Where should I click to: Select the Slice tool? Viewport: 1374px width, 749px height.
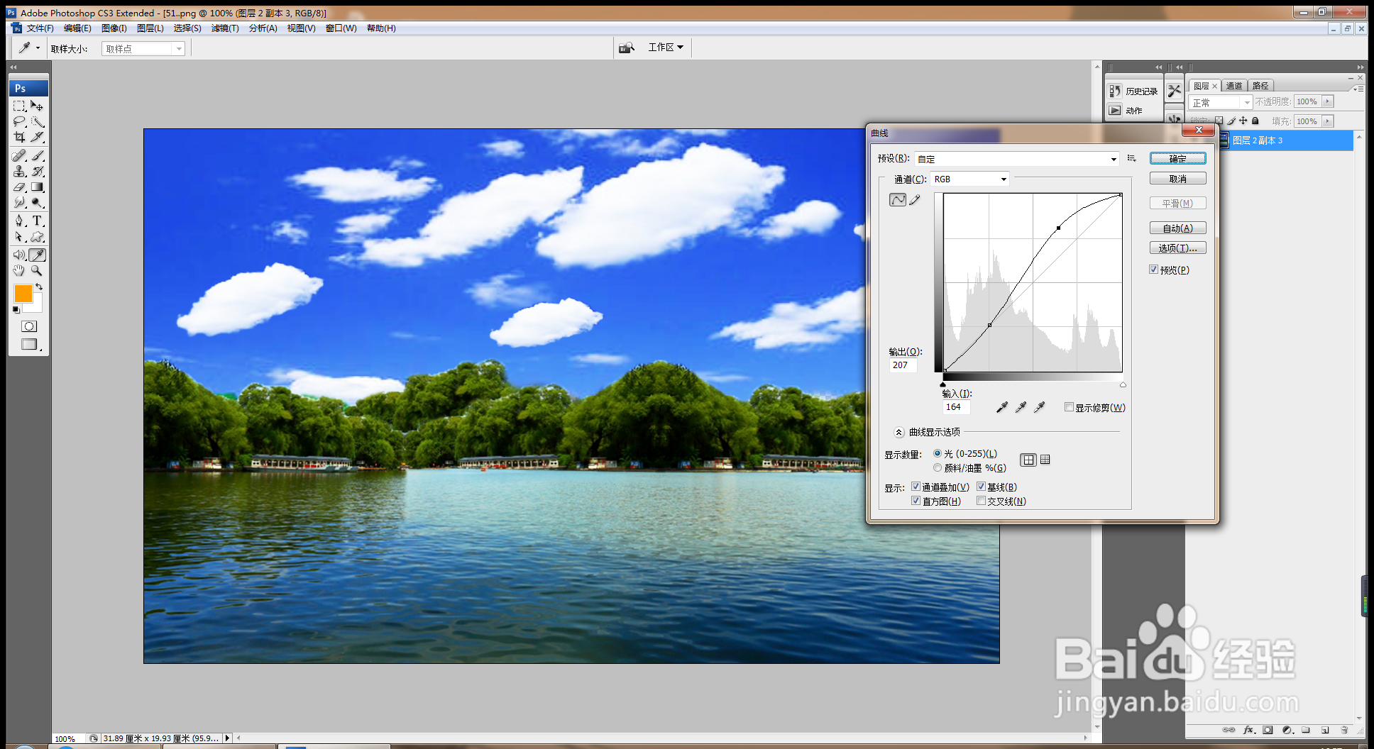click(38, 137)
